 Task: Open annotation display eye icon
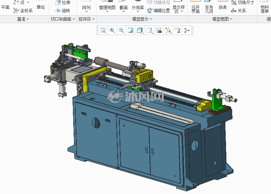pos(178,31)
